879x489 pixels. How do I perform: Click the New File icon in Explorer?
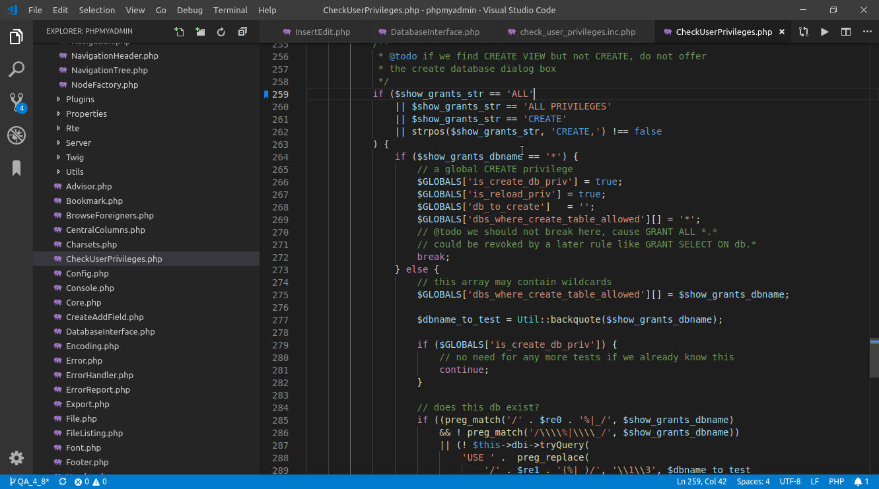coord(179,32)
